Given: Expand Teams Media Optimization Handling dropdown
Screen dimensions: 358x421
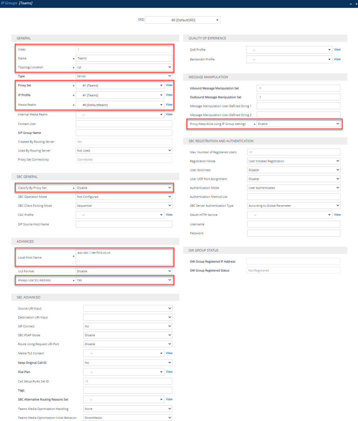Looking at the screenshot, I should [x=128, y=409].
